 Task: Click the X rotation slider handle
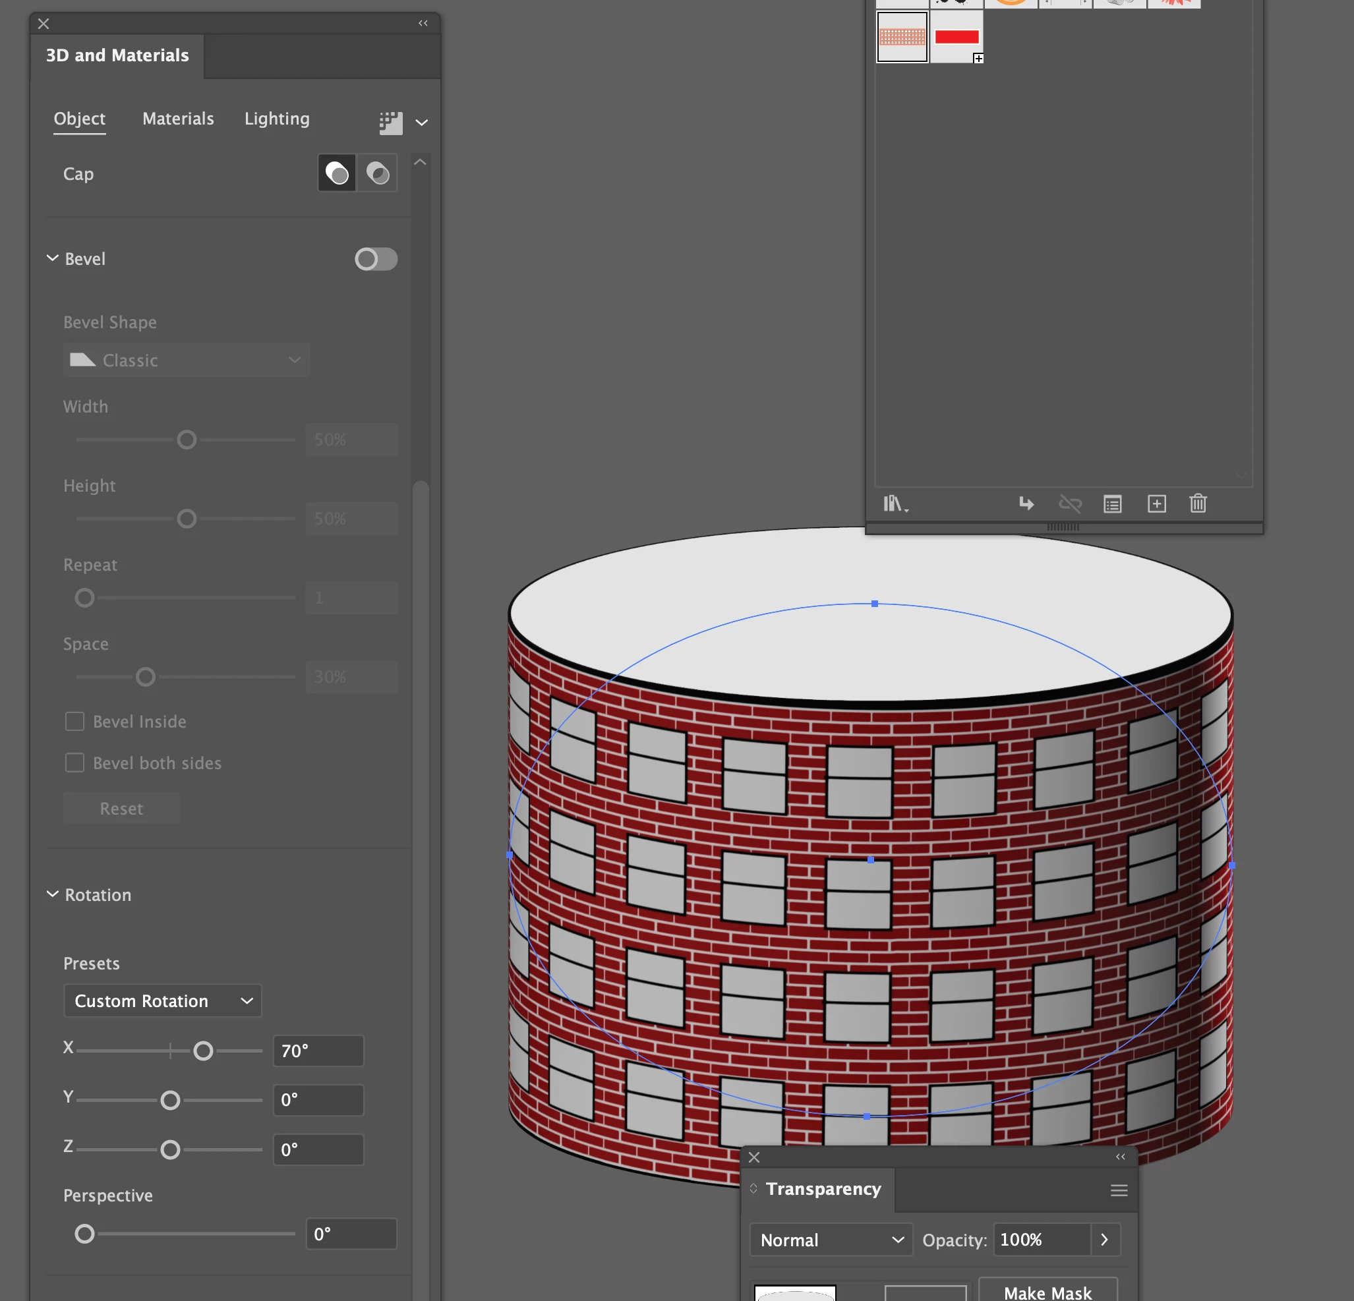point(203,1051)
